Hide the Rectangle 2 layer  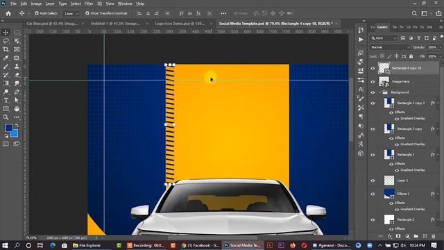click(373, 219)
